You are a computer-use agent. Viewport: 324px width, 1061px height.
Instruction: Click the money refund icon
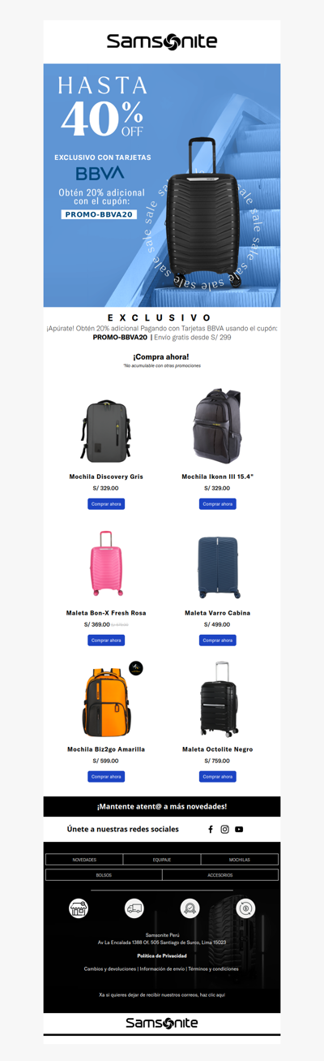tap(245, 908)
